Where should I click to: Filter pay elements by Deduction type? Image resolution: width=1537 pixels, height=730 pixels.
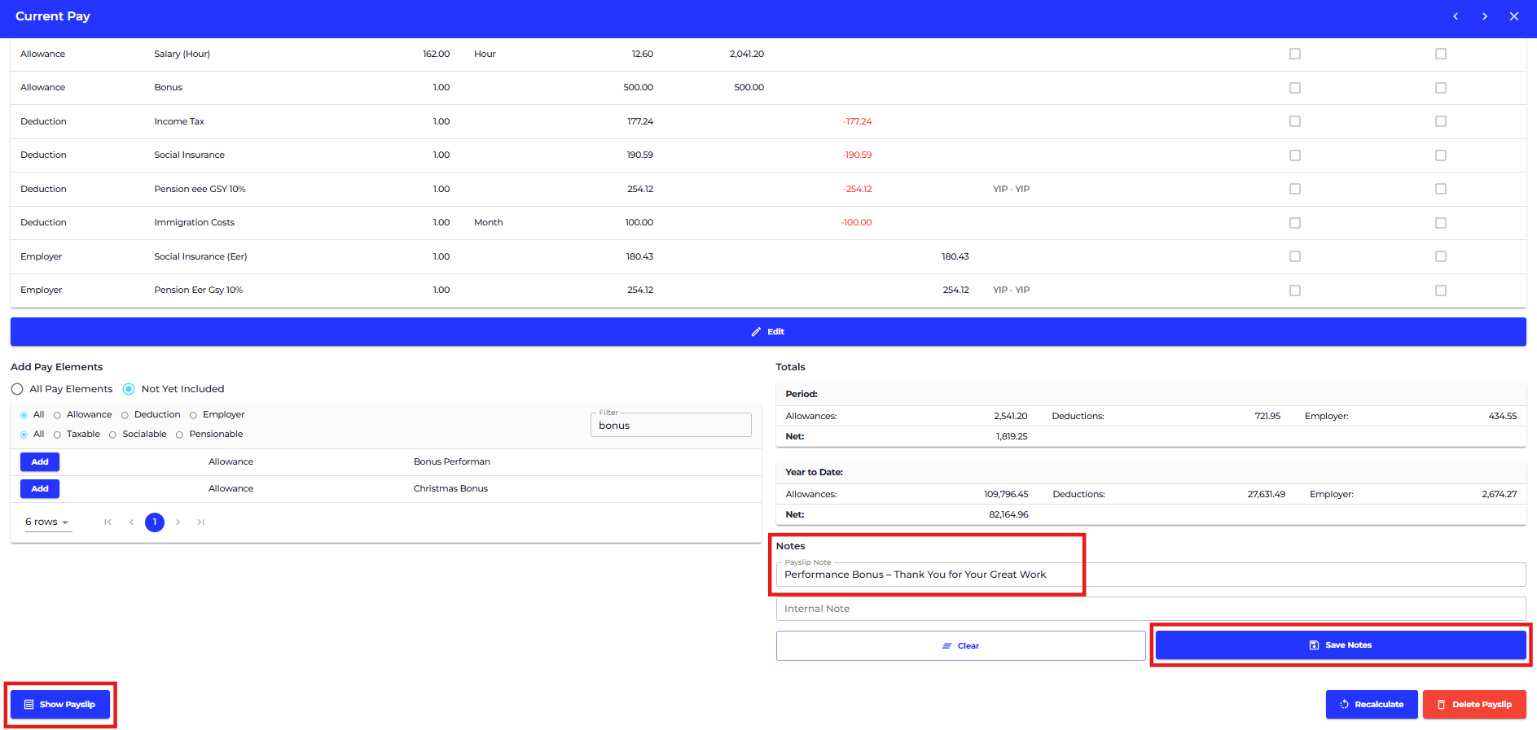coord(125,415)
